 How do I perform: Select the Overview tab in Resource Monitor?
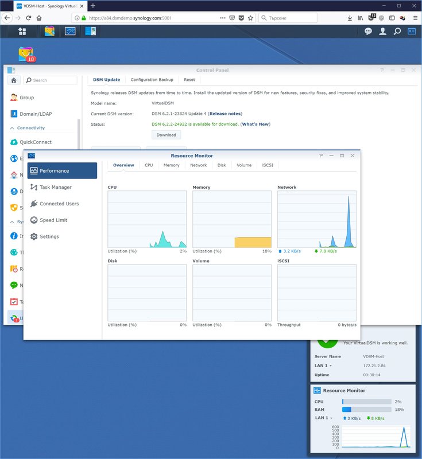(123, 165)
